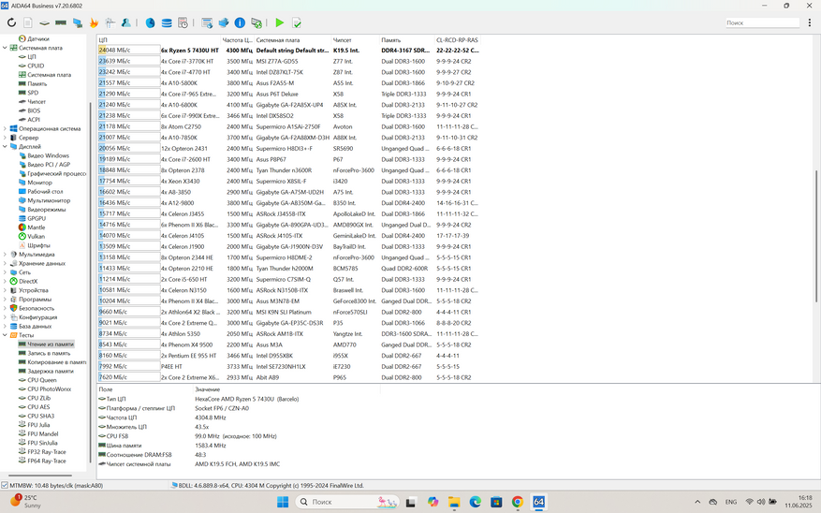
Task: Select the 8x Atom C2750 row
Action: point(288,126)
